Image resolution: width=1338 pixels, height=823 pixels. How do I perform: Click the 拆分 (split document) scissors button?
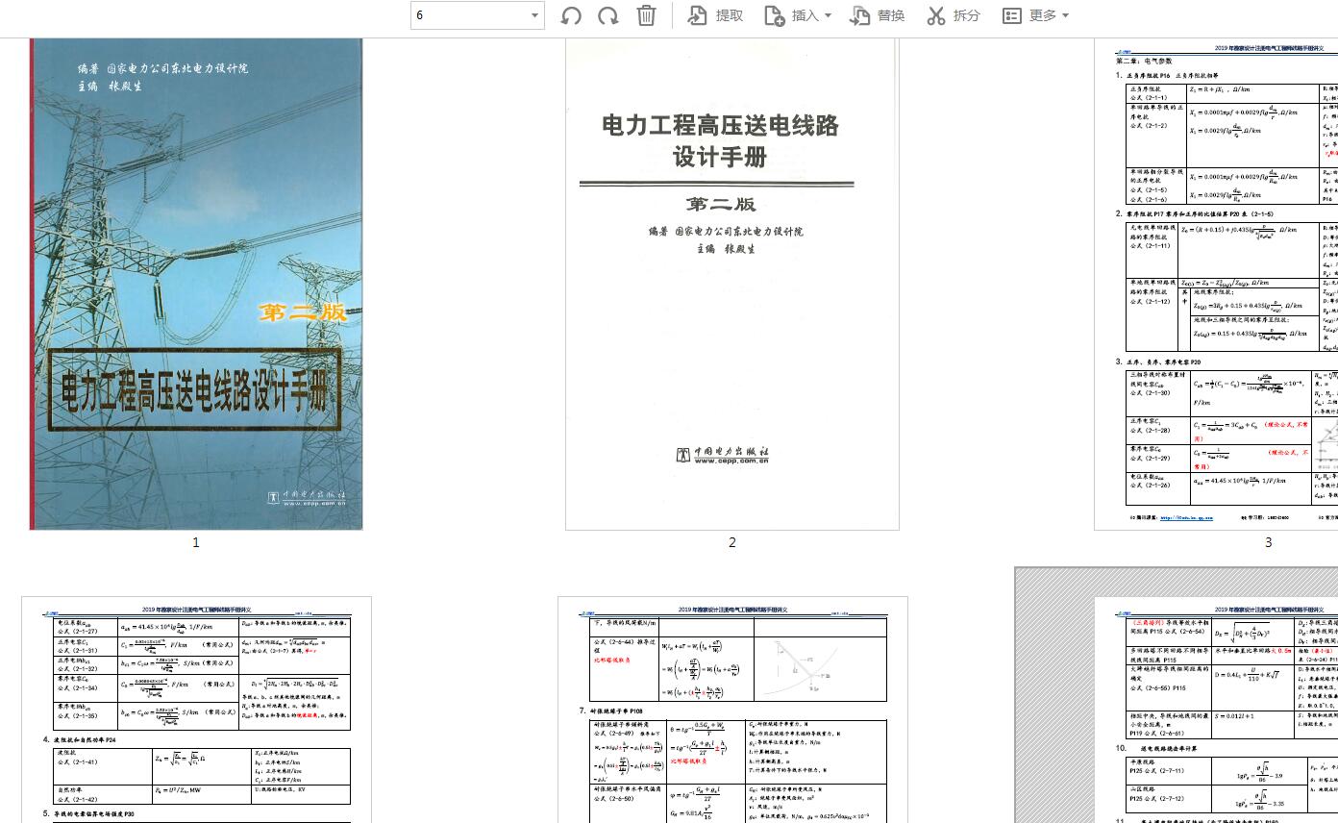pos(954,15)
